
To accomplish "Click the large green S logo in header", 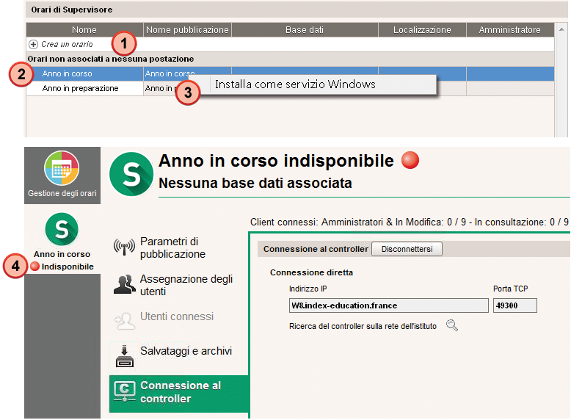I will [131, 174].
